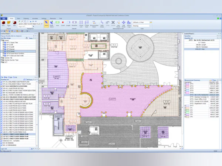The height and width of the screenshot is (166, 222).
Task: Toggle the CPT7 checkbox in Measurement Summary
Action: (x=185, y=106)
